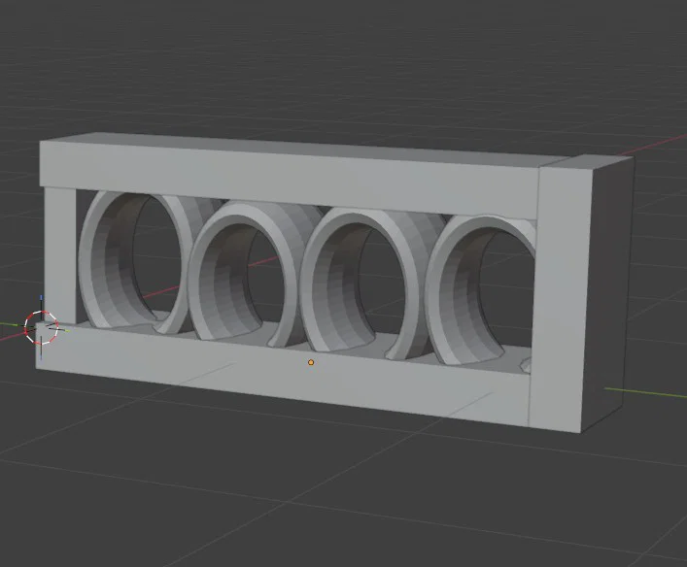The height and width of the screenshot is (567, 687).
Task: Click the orange object origin point
Action: [x=311, y=362]
